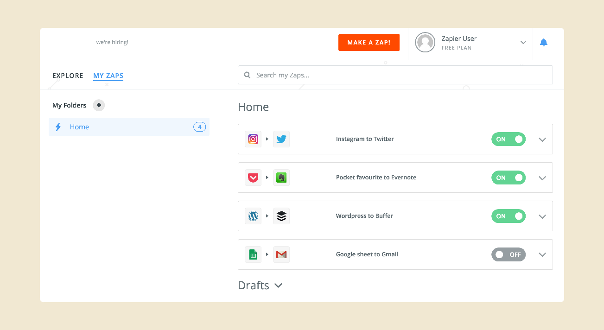The height and width of the screenshot is (330, 604).
Task: Select the My Zaps tab
Action: [x=108, y=76]
